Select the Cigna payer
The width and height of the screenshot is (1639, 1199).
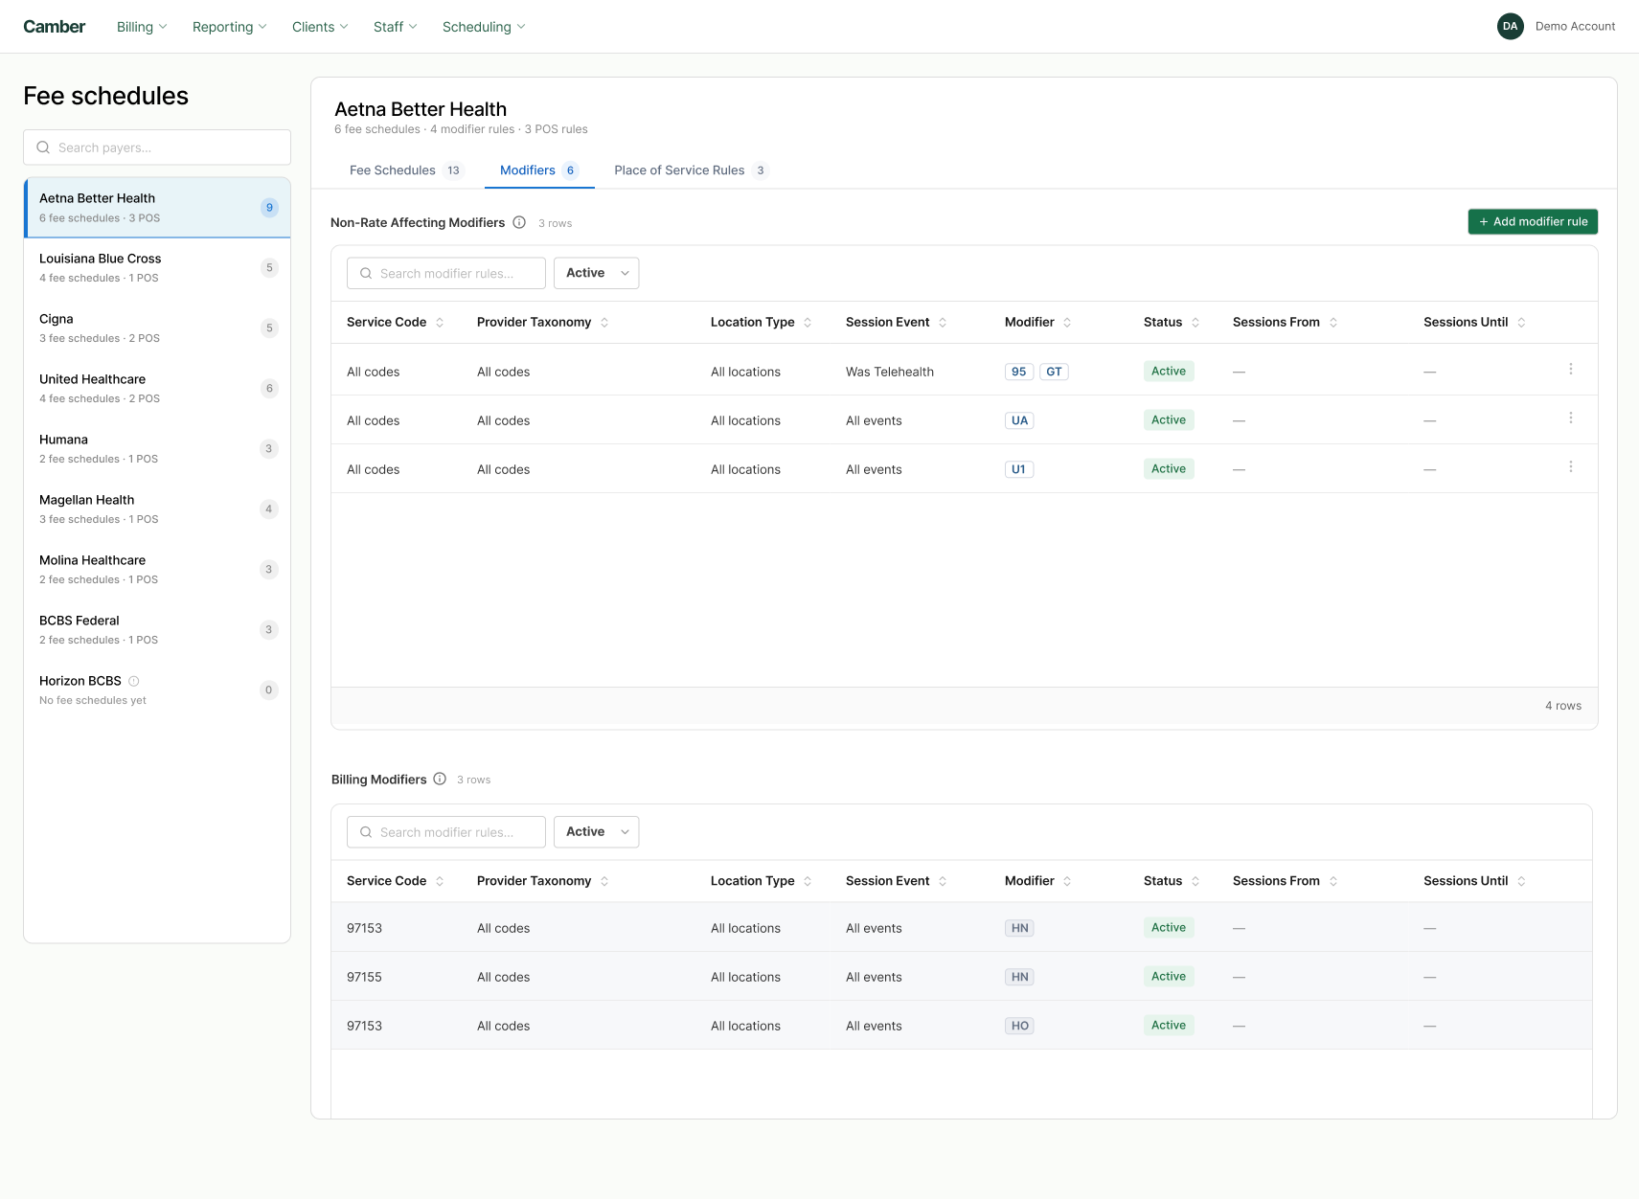(x=157, y=328)
